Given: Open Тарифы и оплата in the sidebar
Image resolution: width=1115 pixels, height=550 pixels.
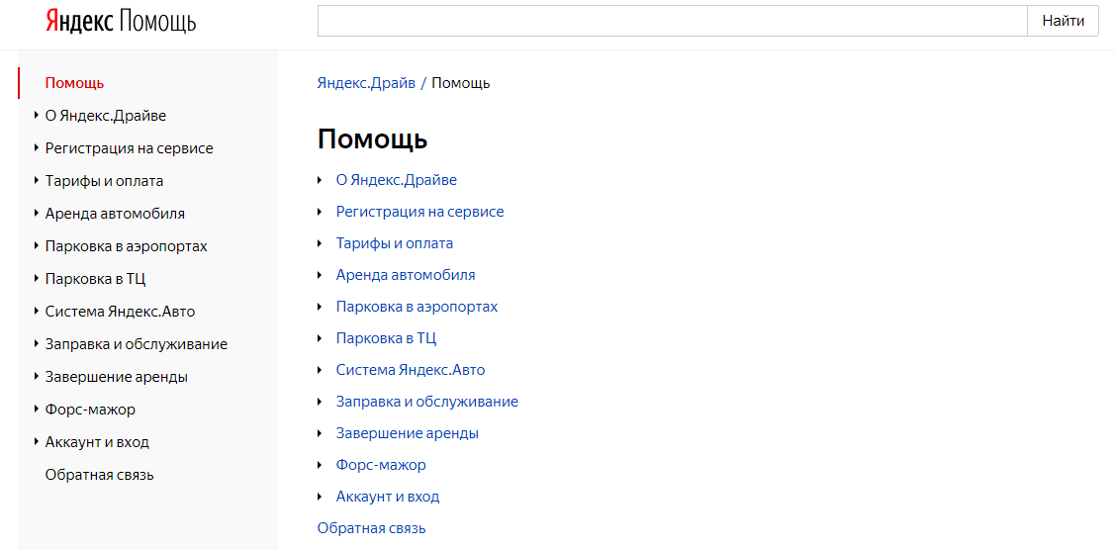Looking at the screenshot, I should pos(104,180).
